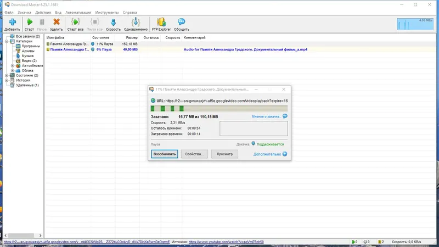Click the paused downloads counter showing 2

coord(381,242)
